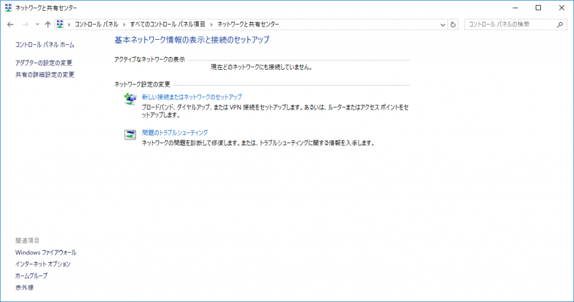574x302 pixels.
Task: Open アダプターの設定の変更 in the sidebar
Action: 44,63
